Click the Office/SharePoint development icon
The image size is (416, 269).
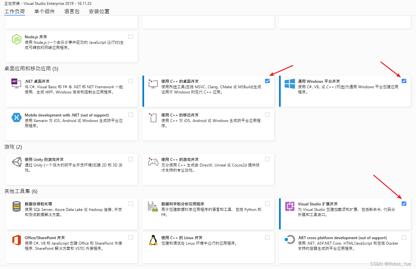pyautogui.click(x=16, y=240)
